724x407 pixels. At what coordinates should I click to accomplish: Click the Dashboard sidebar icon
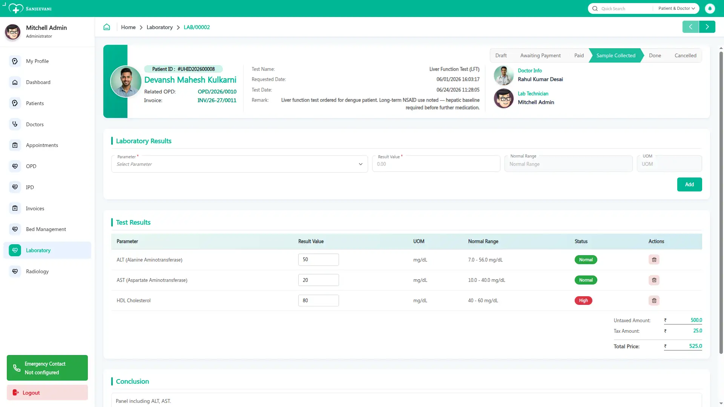[15, 82]
